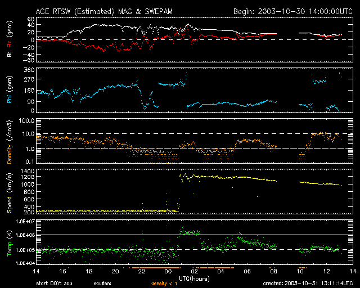Select the yellow 'Speed (km/s)' axis label
The width and height of the screenshot is (360, 288).
click(10, 193)
